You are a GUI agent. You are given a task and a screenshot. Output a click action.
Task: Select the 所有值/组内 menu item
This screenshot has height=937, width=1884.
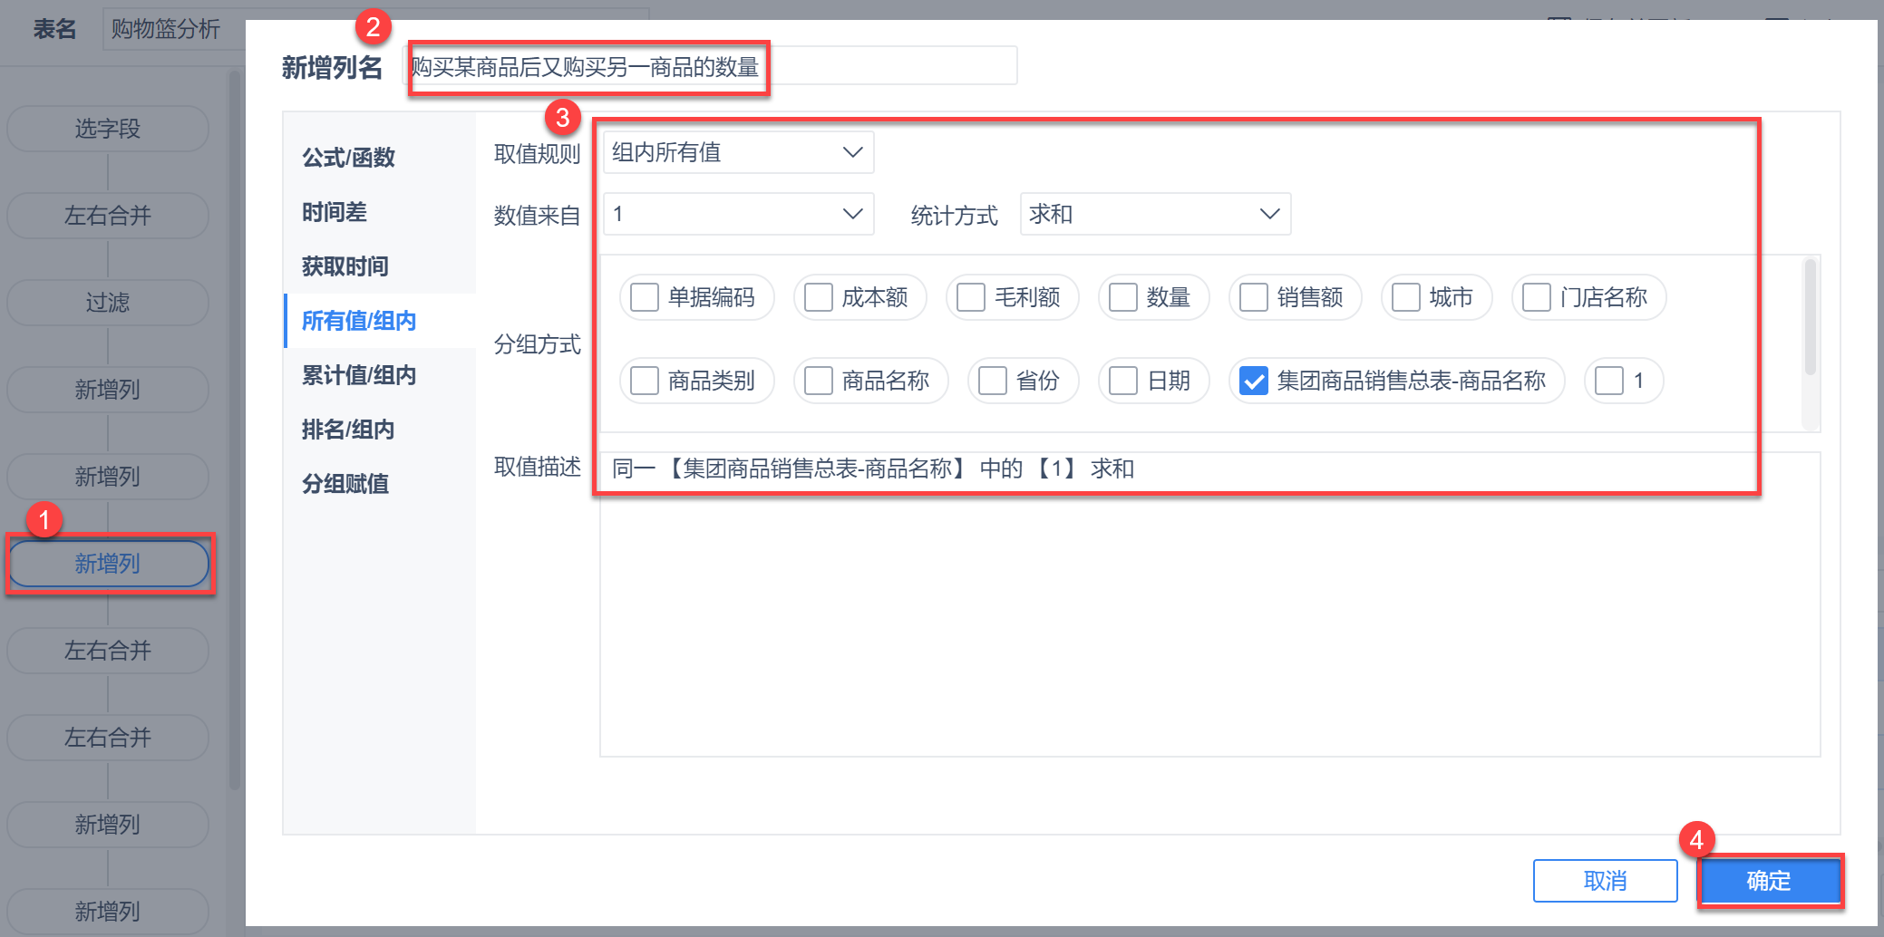359,321
